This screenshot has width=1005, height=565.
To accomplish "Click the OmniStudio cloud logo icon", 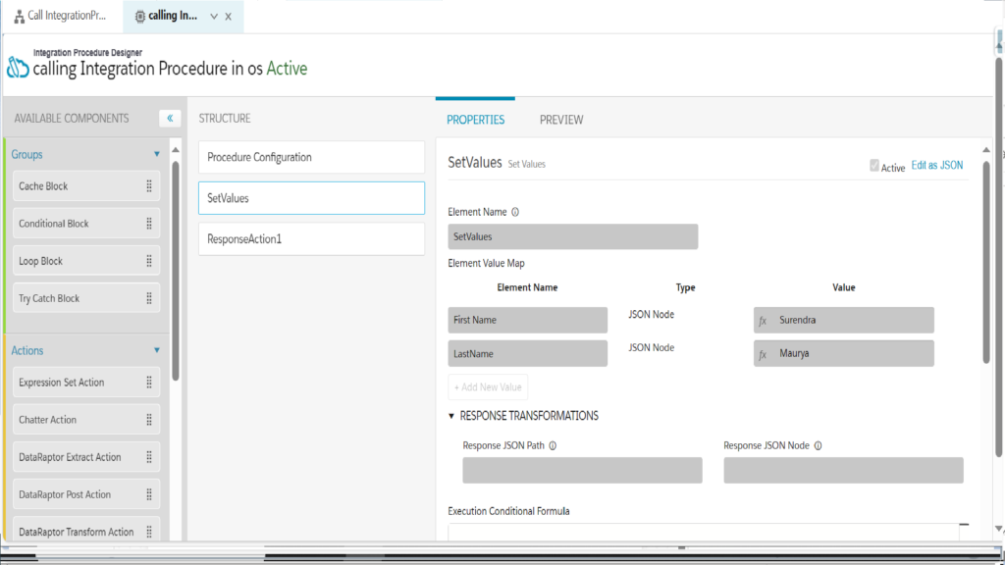I will (18, 68).
